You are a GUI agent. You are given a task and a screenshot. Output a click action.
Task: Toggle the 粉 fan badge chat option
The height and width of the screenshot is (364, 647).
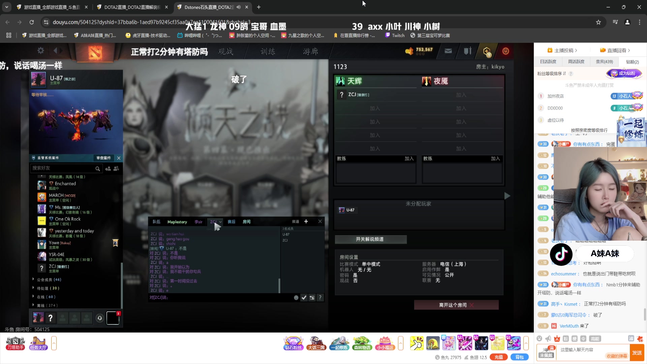coord(565,339)
